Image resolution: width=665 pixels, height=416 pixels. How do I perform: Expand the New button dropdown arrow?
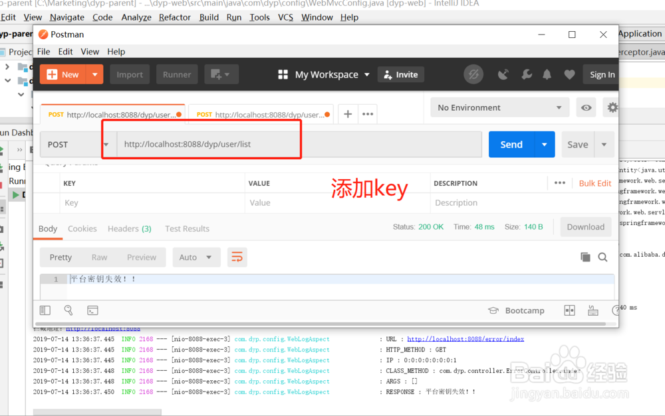coord(95,74)
